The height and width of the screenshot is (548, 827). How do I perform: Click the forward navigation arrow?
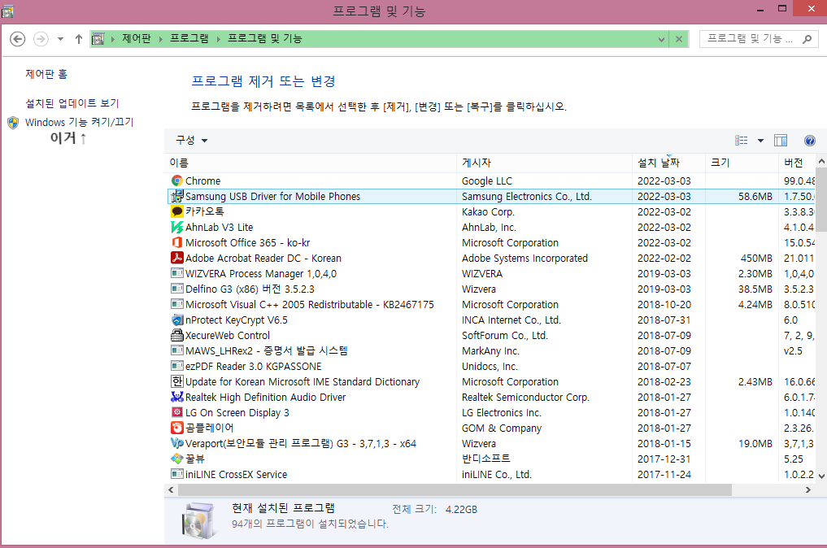(41, 39)
